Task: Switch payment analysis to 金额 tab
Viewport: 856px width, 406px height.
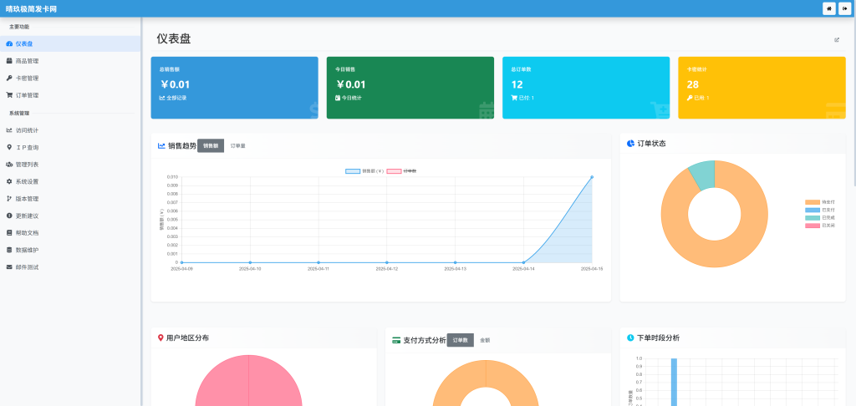Action: point(485,340)
